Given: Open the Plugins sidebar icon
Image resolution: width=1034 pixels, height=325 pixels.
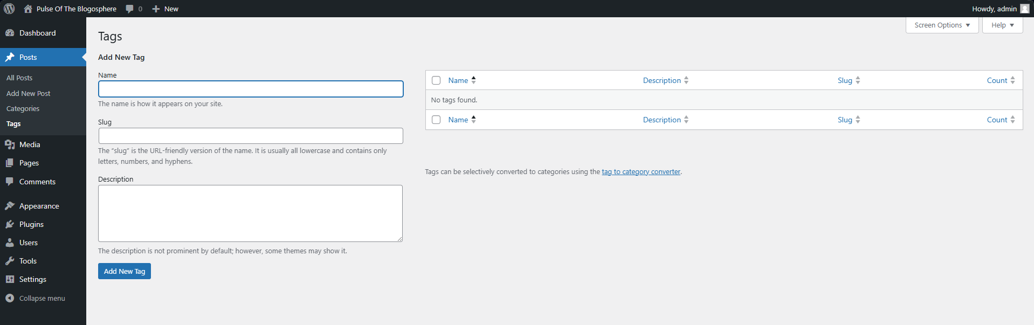Looking at the screenshot, I should [10, 224].
